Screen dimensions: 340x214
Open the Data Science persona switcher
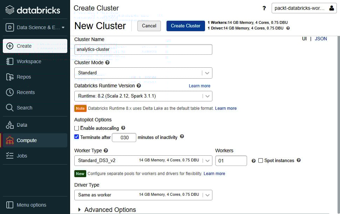[x=35, y=28]
